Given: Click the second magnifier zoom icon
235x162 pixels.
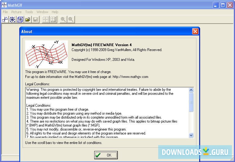Looking at the screenshot, I should pos(71,20).
